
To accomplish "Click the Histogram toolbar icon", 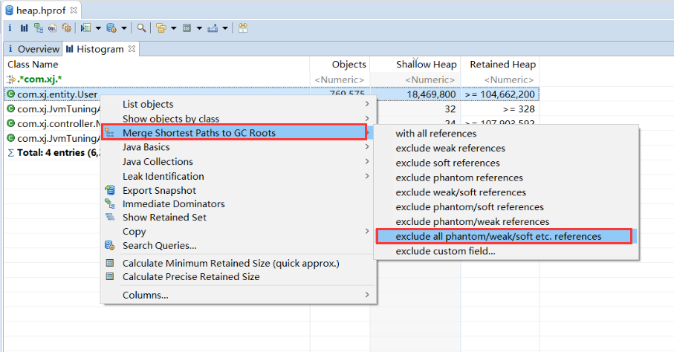I will tap(24, 28).
